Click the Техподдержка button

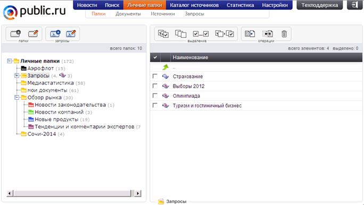coord(320,5)
